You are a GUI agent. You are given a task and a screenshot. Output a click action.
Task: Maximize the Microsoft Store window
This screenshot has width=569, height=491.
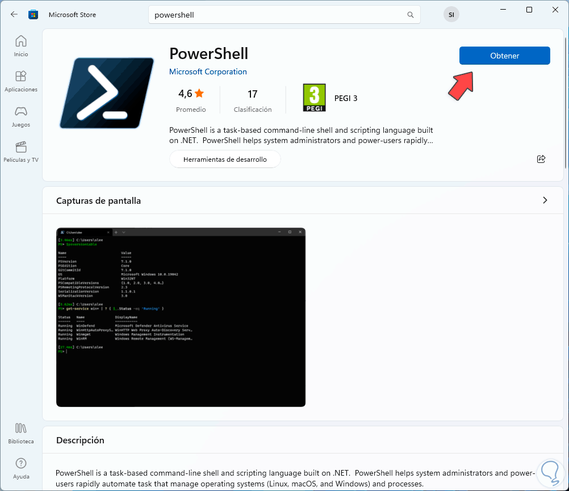[x=529, y=10]
